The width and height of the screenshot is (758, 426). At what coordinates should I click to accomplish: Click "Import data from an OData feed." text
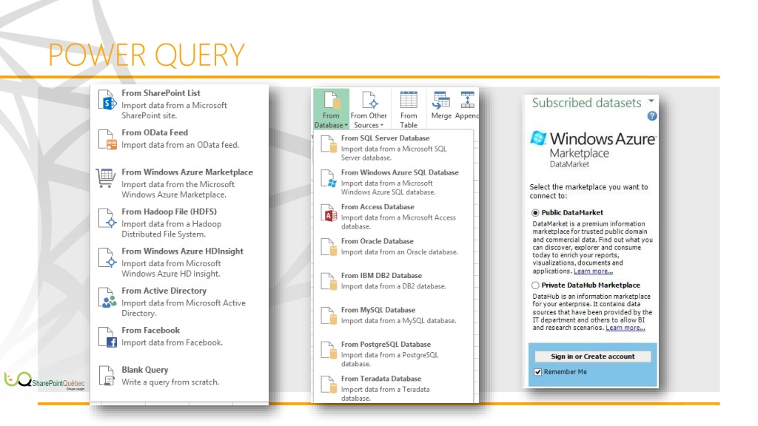(181, 145)
